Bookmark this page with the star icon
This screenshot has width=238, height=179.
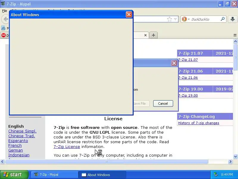pos(169,19)
